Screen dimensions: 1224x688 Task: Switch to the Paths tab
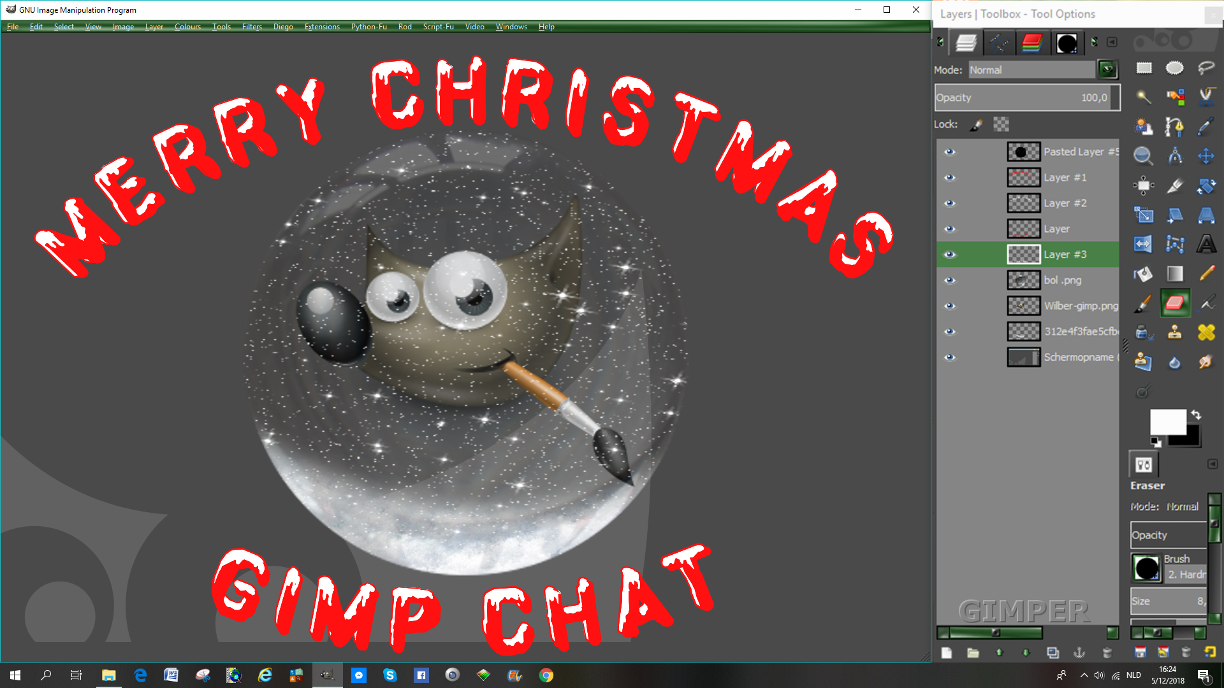[x=999, y=43]
